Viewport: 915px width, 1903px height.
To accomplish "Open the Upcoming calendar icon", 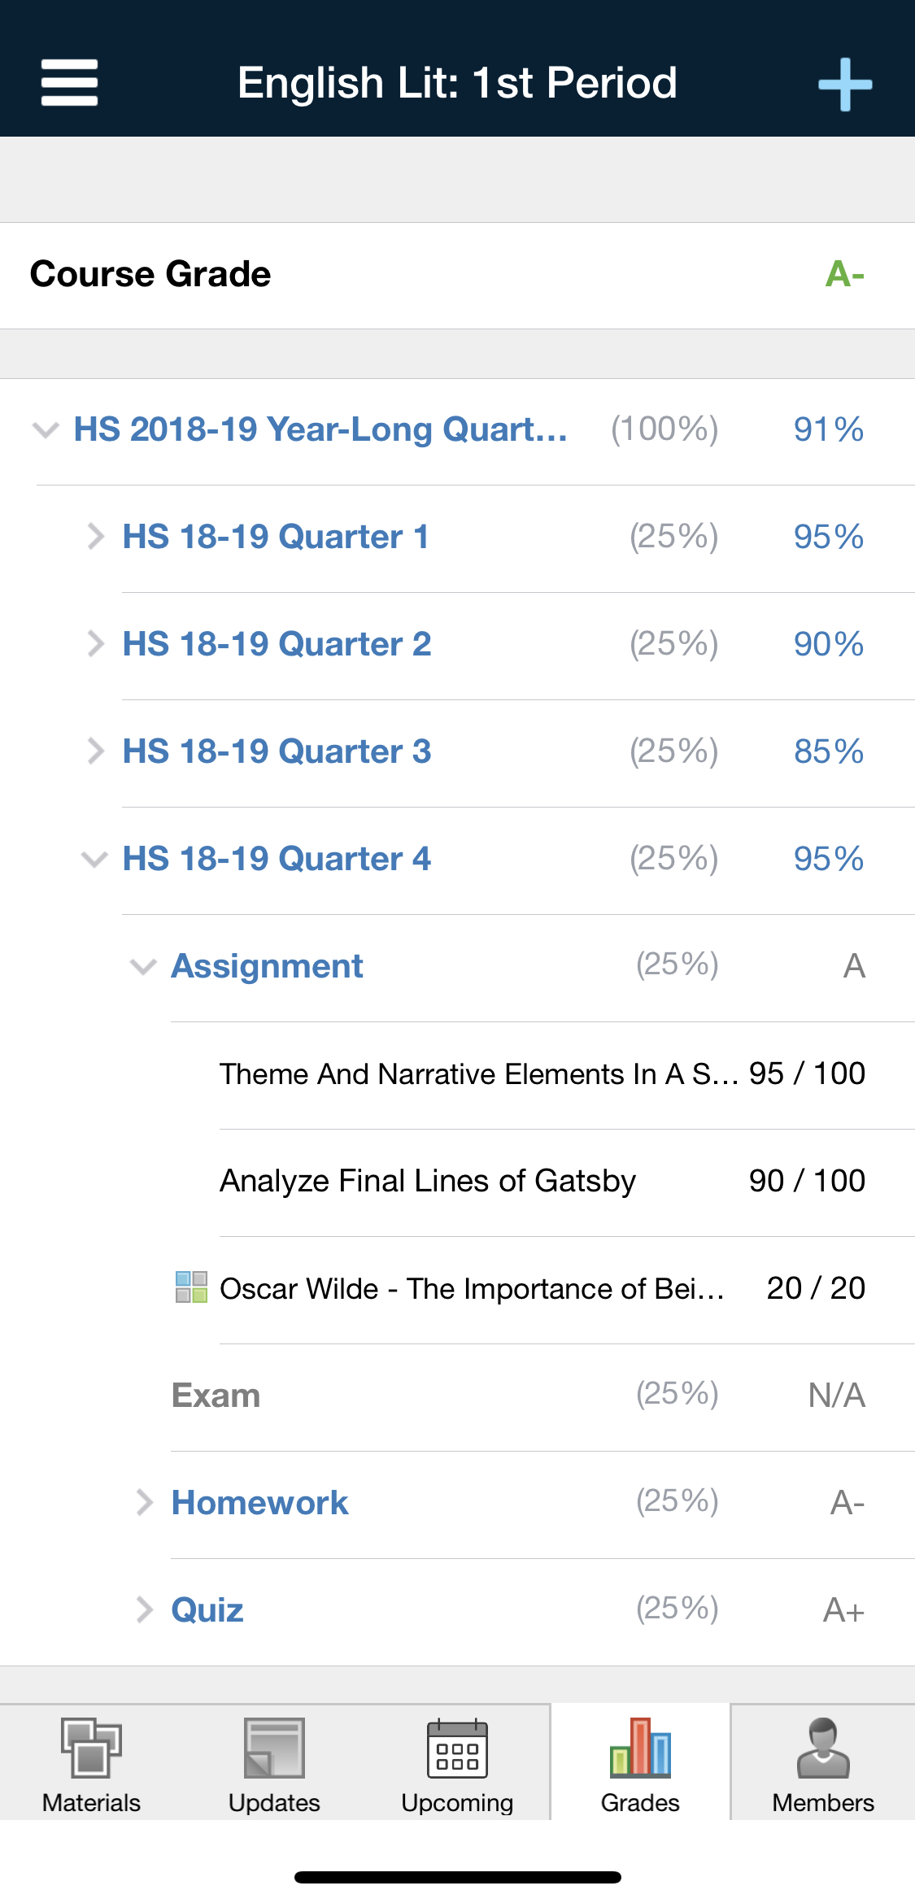I will click(457, 1748).
